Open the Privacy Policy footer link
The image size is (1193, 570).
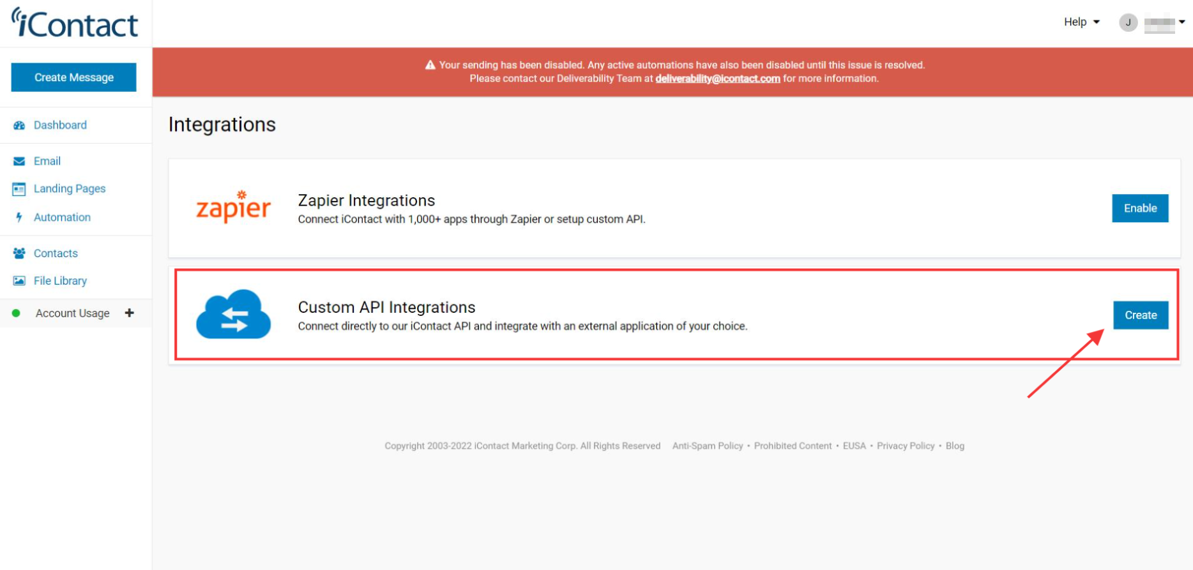point(906,446)
